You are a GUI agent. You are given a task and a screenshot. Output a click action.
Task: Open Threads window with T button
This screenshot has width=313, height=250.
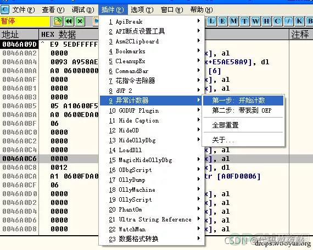point(244,21)
